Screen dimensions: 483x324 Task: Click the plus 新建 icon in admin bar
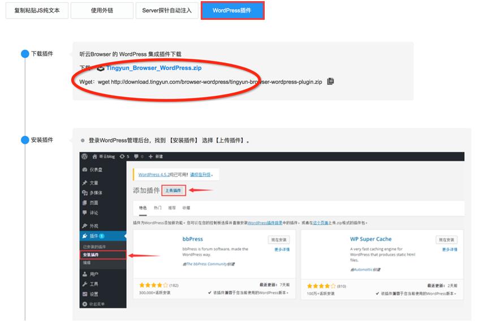150,157
